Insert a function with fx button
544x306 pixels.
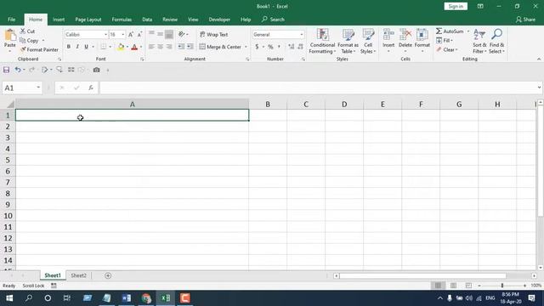(91, 88)
